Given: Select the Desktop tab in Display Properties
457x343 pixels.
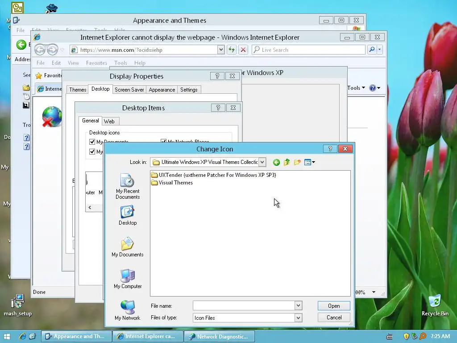Looking at the screenshot, I should click(100, 89).
